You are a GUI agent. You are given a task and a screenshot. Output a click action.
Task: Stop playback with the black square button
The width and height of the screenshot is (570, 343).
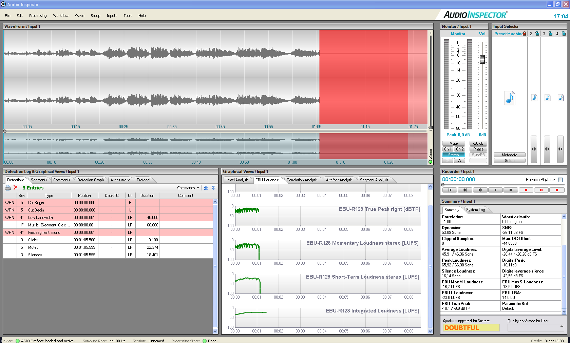(x=511, y=190)
